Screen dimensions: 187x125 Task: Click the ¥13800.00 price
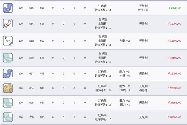coord(174,41)
